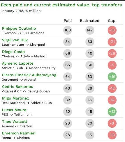
Task: Open the Emerson Palmieri player name
Action: (19, 133)
